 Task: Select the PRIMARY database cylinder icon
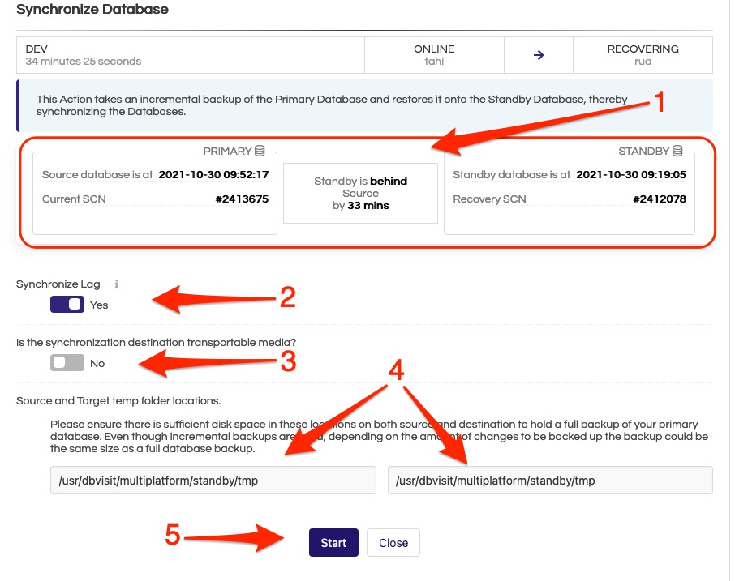pos(260,151)
